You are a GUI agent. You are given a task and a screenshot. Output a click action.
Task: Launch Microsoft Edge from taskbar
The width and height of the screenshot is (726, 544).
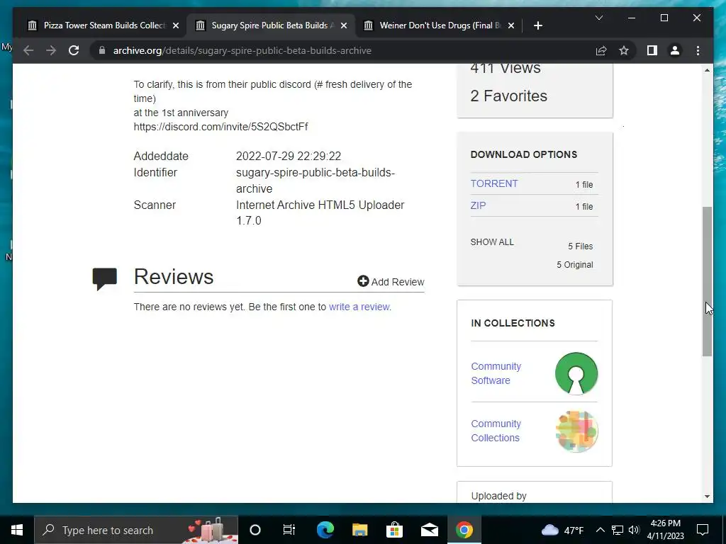325,530
